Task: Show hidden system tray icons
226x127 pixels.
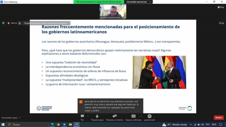Action: coord(191,125)
